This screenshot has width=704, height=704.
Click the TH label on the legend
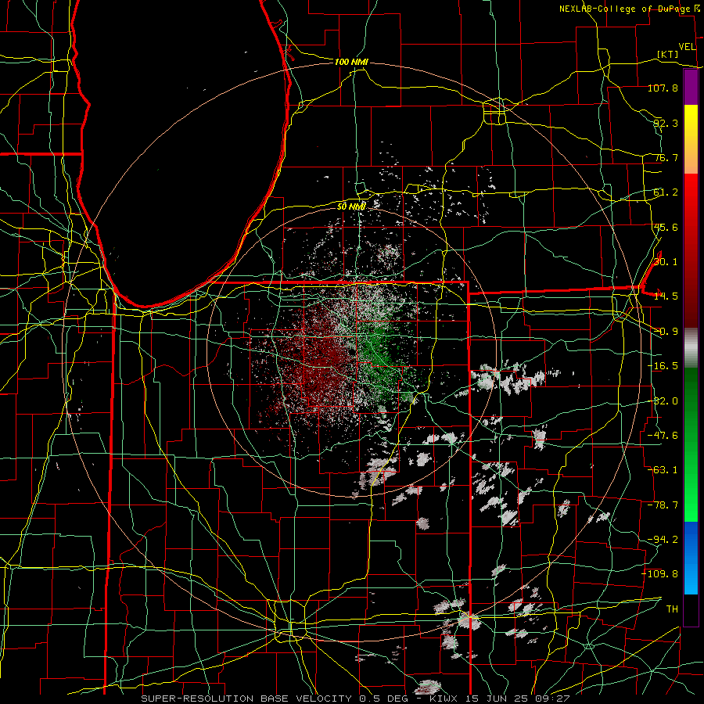(672, 609)
